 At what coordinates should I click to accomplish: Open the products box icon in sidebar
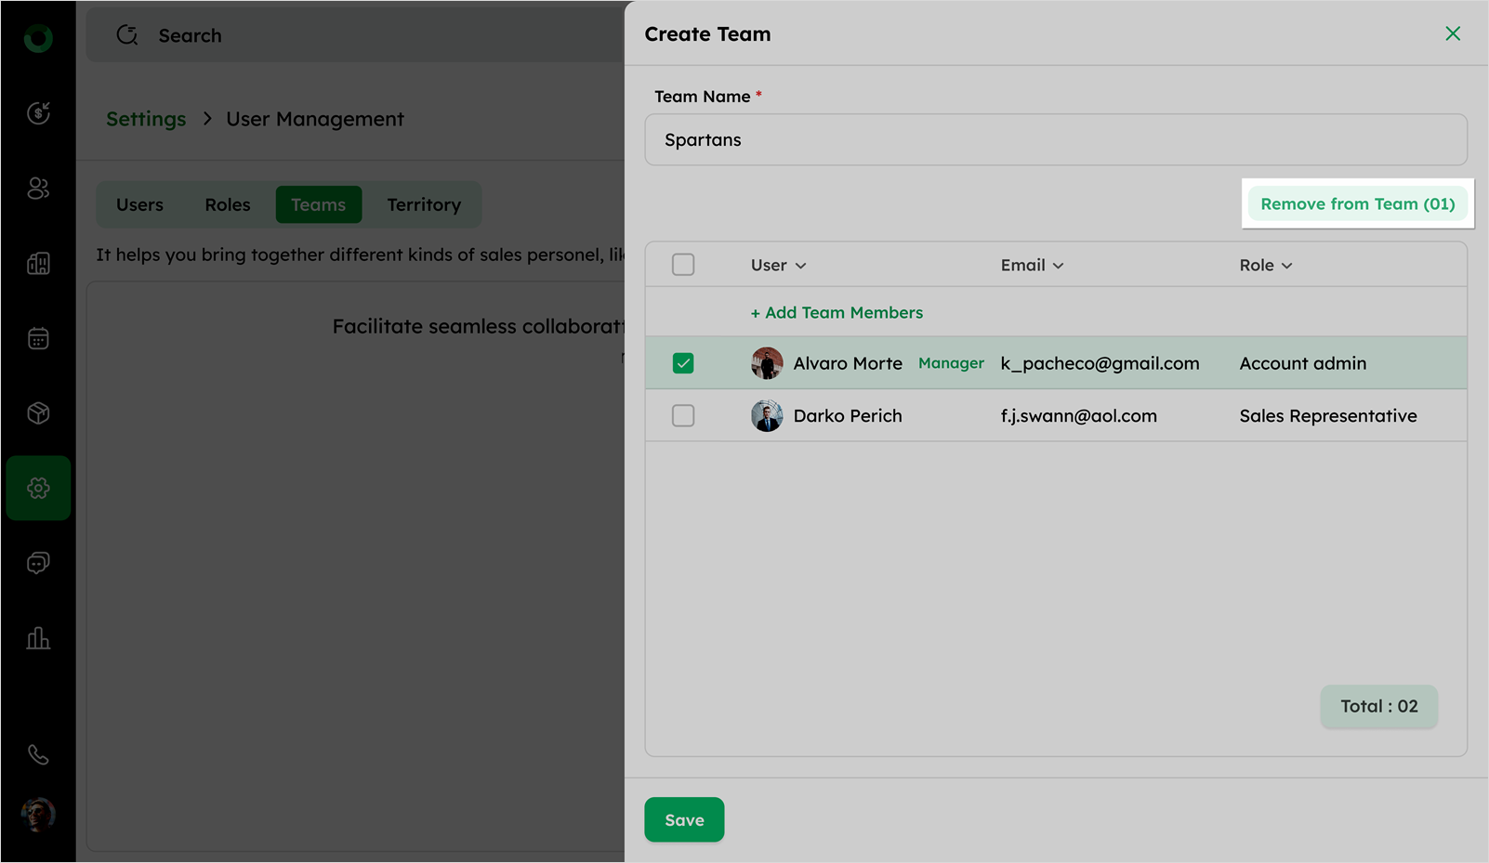point(38,413)
